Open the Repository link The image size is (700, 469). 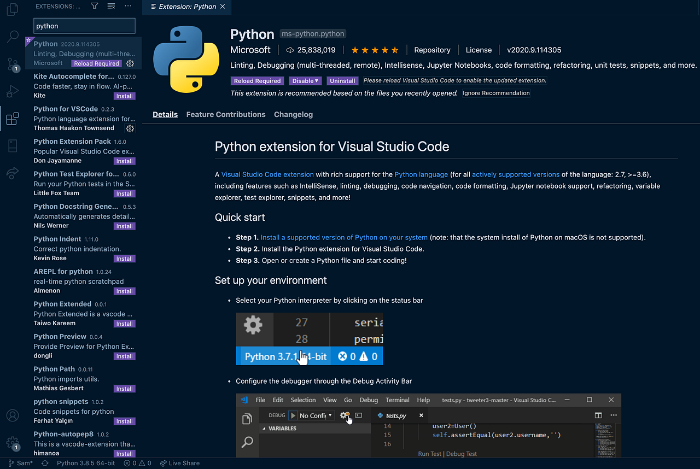pyautogui.click(x=432, y=50)
